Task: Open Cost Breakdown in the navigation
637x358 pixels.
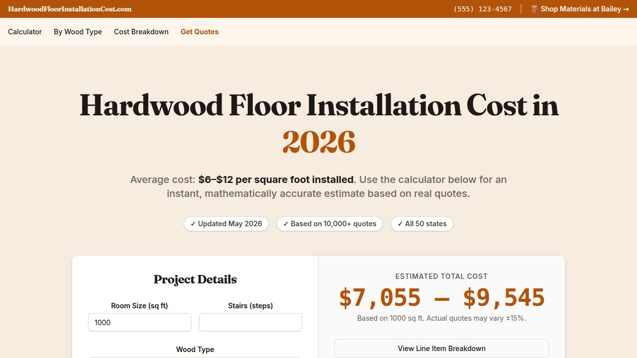Action: point(141,32)
